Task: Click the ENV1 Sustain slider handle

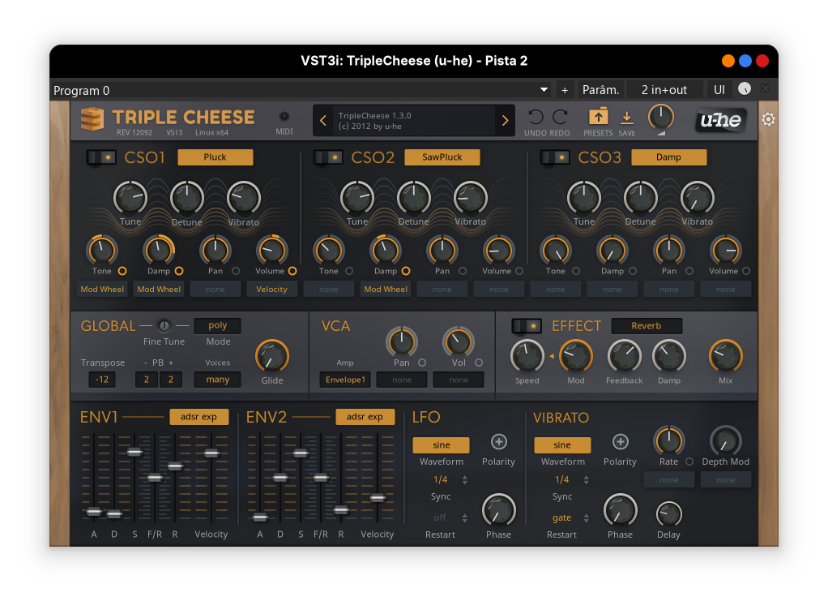Action: (134, 452)
